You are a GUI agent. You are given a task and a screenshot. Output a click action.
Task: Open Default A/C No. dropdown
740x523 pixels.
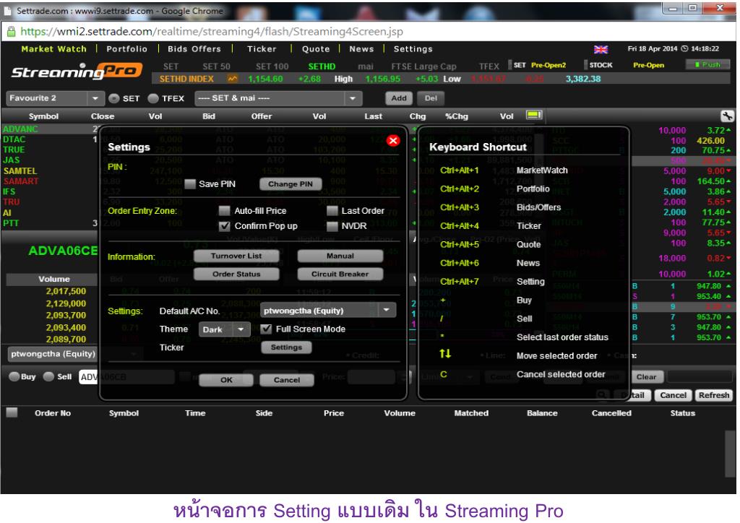(328, 311)
